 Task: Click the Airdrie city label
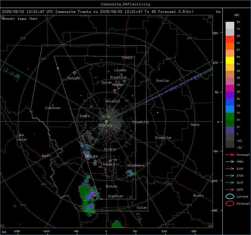click(110, 149)
